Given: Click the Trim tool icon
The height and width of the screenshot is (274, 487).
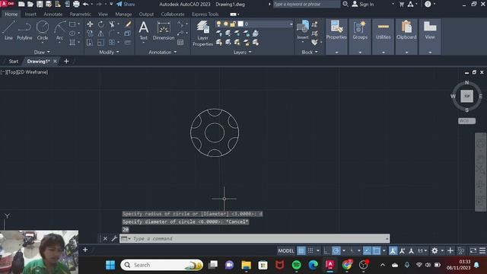Looking at the screenshot, I should 112,24.
